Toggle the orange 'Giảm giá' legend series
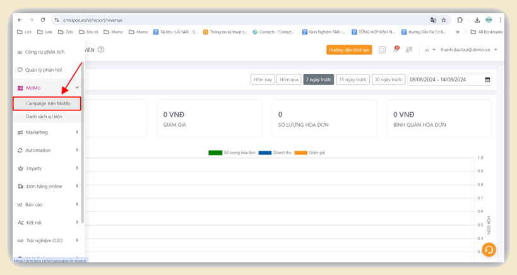517x275 pixels. pos(309,153)
